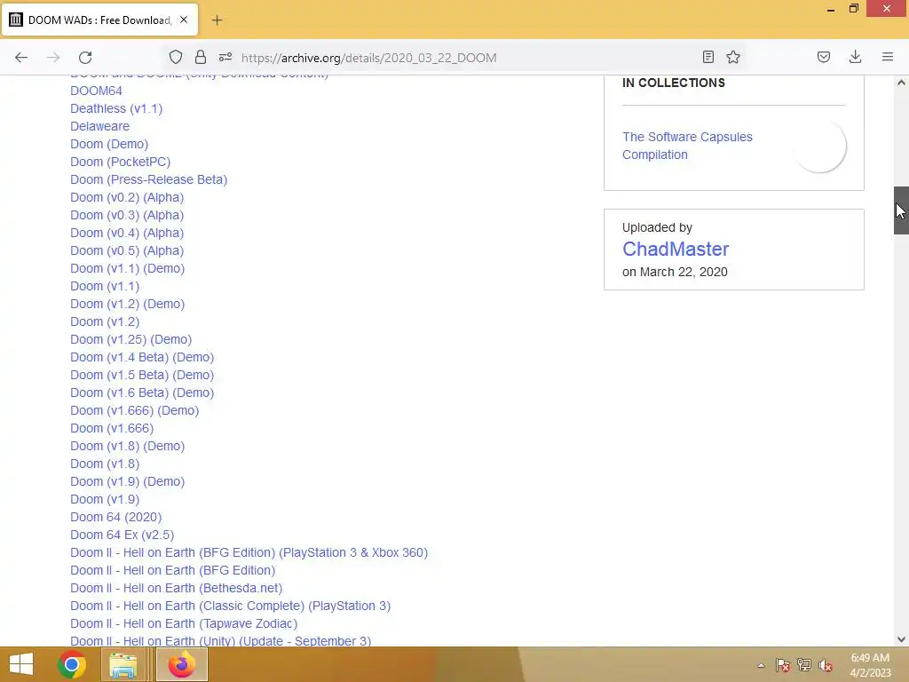View site security padlock info
Viewport: 909px width, 682px height.
pos(201,57)
